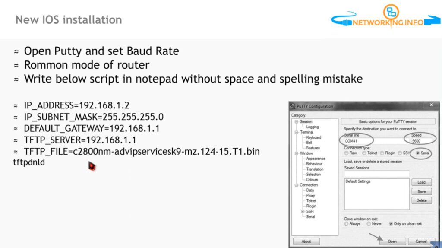
Task: Click the Networking Info logo
Action: (x=386, y=16)
